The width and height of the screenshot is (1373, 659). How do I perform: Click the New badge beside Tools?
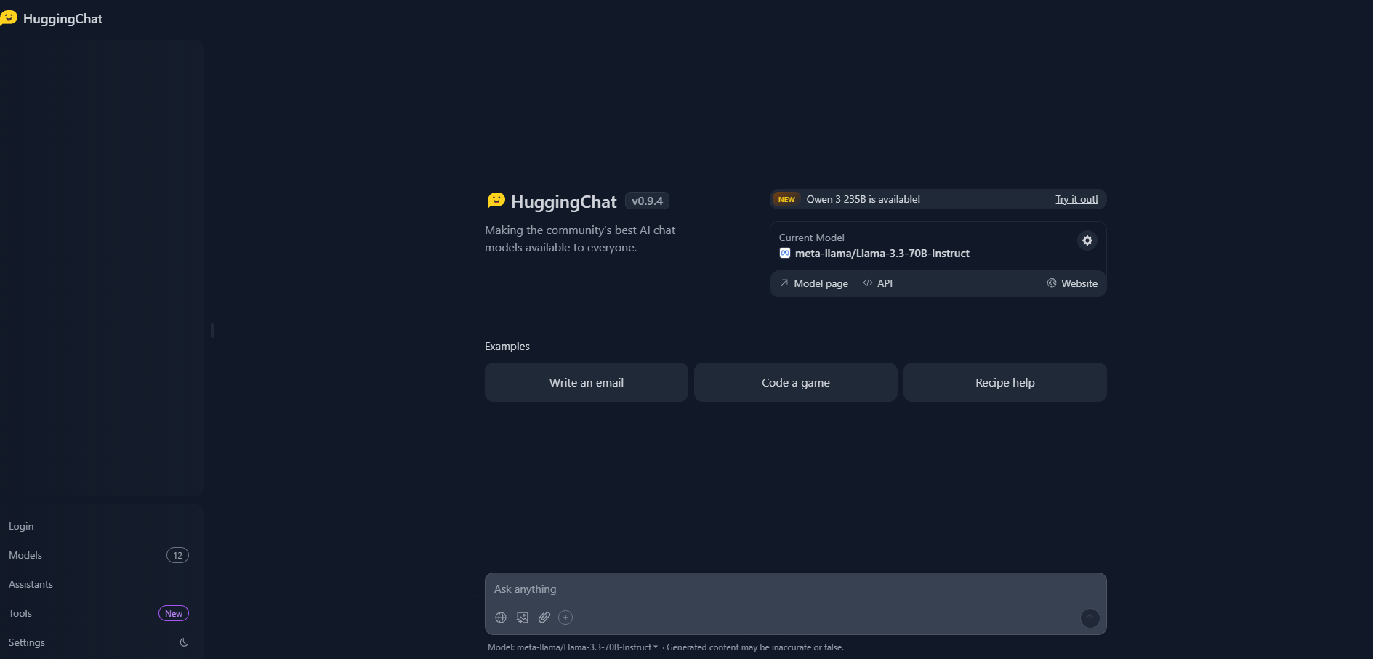[174, 613]
